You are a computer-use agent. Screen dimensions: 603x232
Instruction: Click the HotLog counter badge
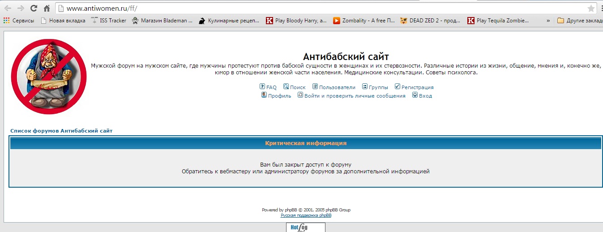pos(305,227)
